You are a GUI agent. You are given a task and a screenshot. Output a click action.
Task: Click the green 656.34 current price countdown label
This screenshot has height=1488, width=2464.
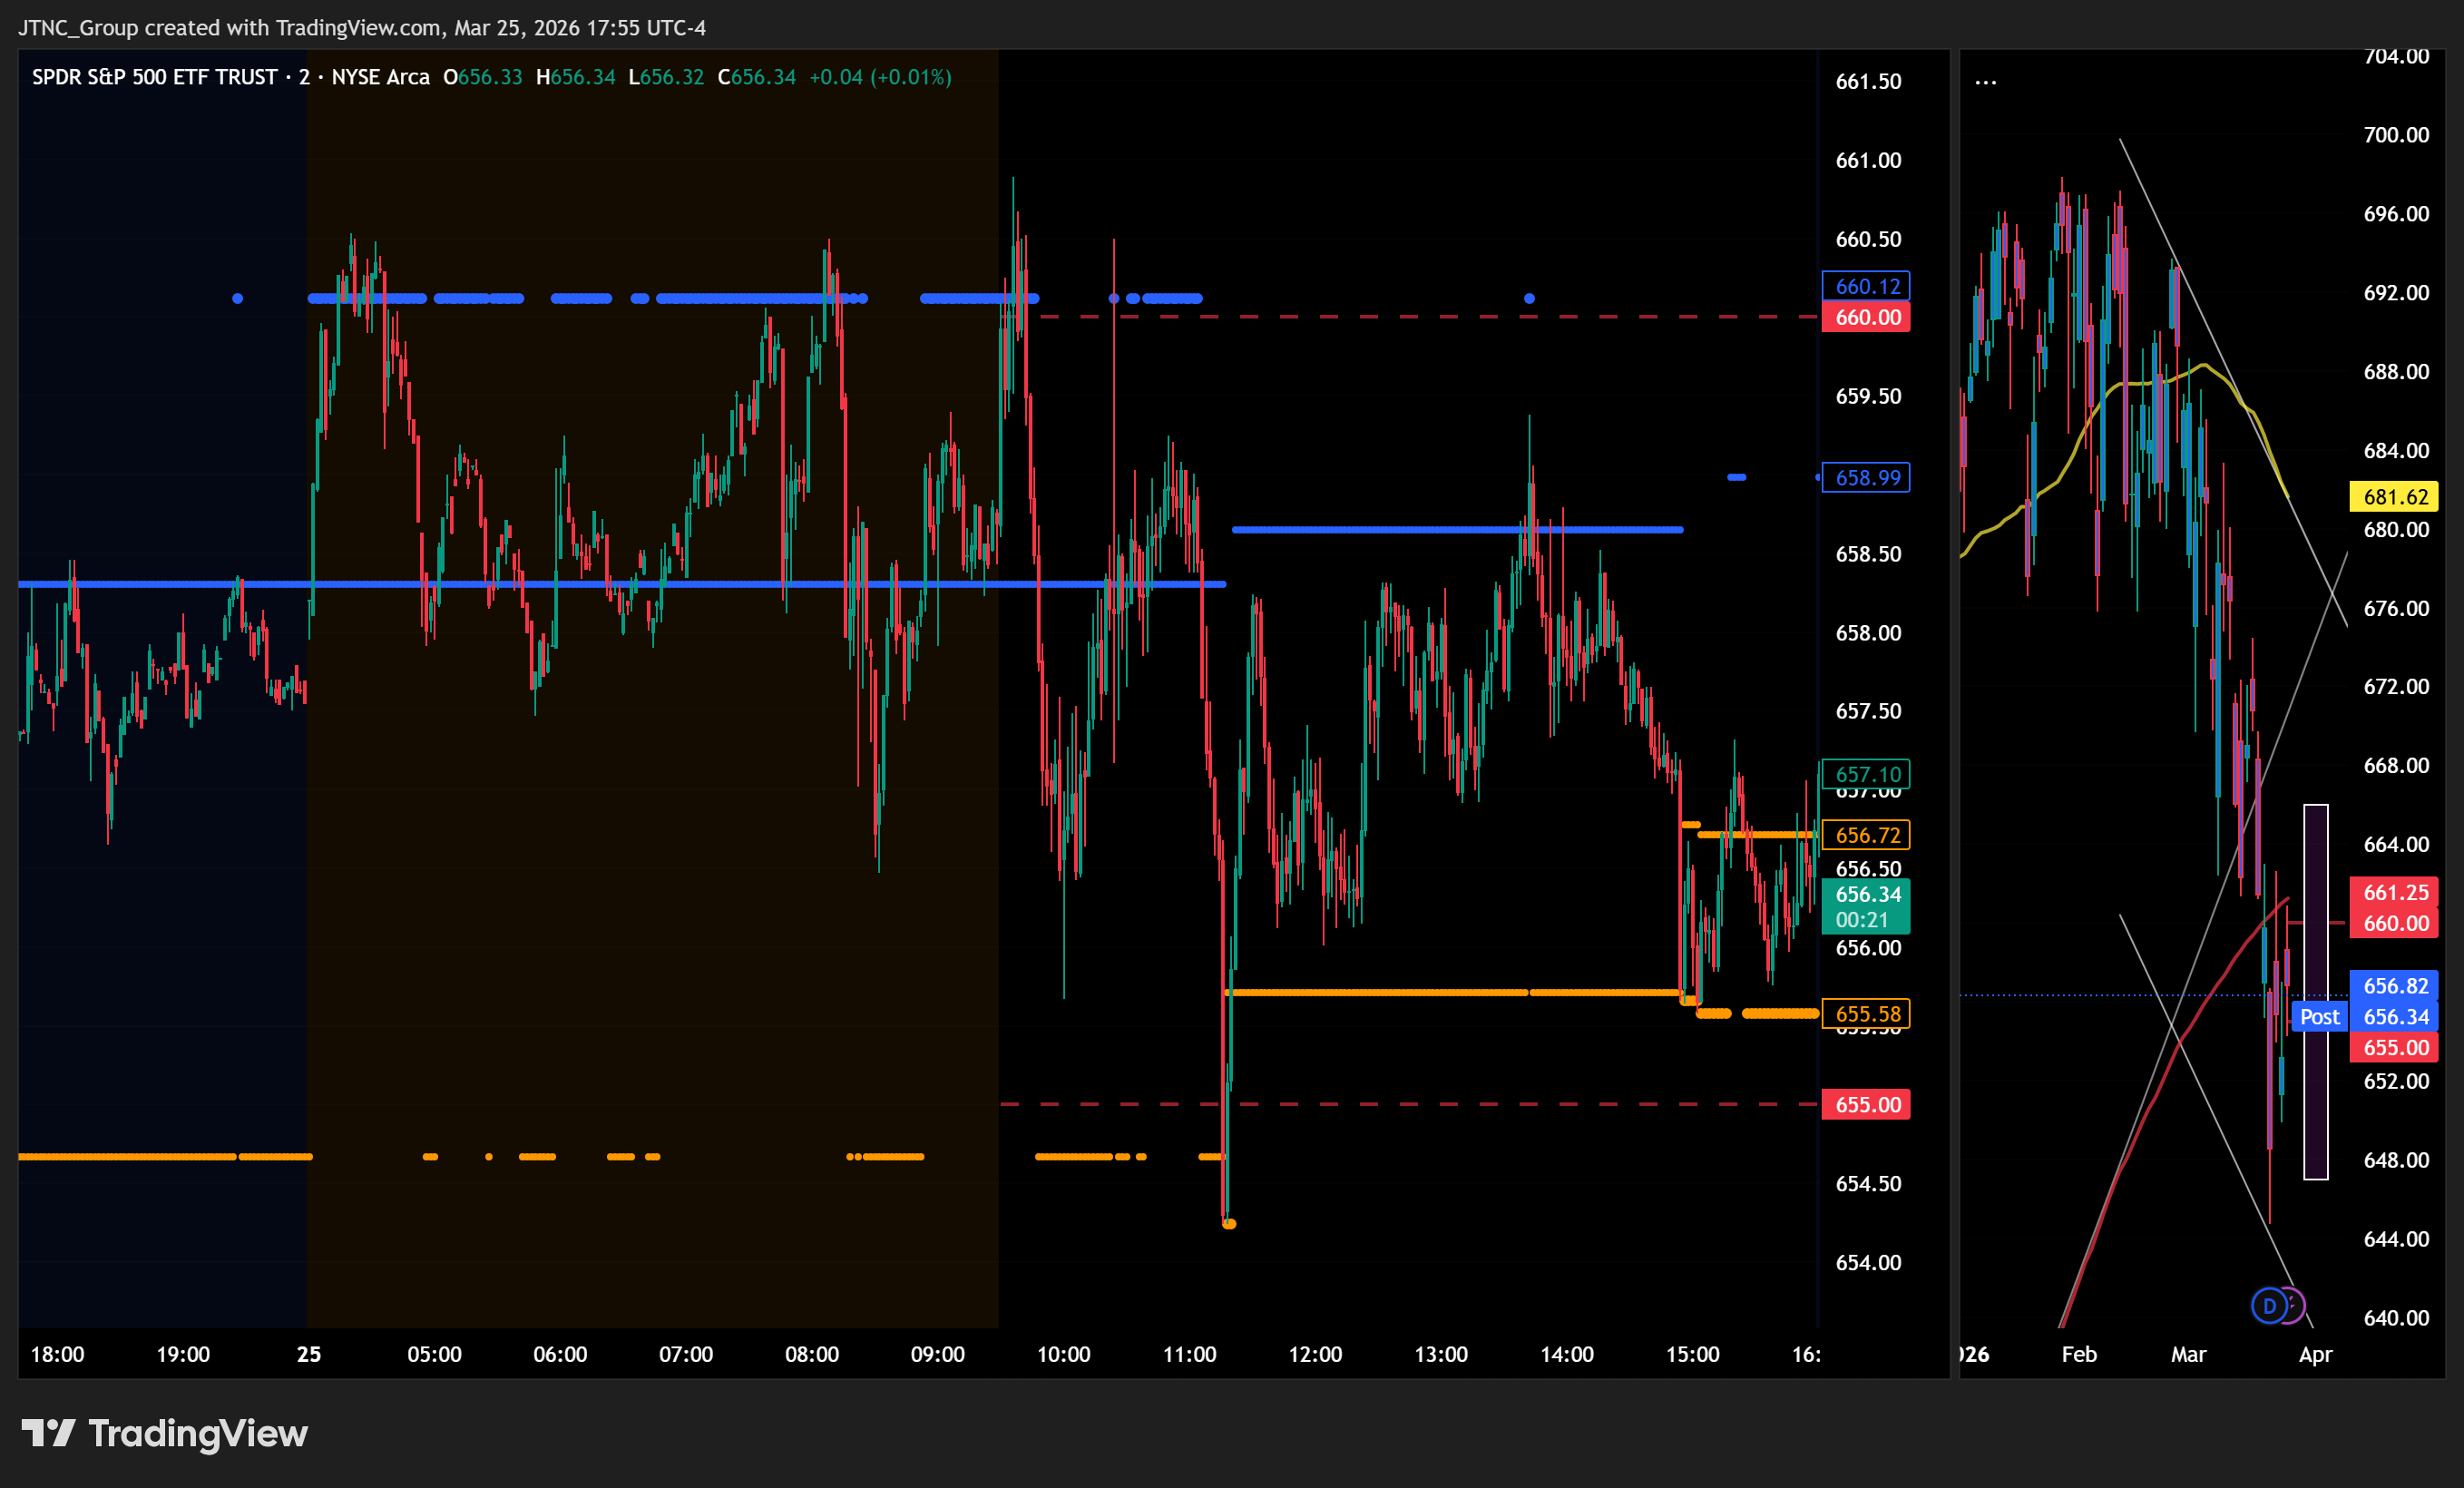click(1866, 906)
